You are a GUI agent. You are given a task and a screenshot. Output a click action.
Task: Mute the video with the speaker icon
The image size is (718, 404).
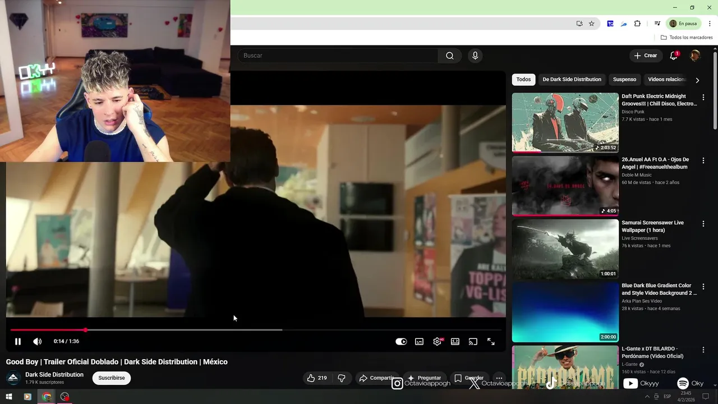click(37, 341)
